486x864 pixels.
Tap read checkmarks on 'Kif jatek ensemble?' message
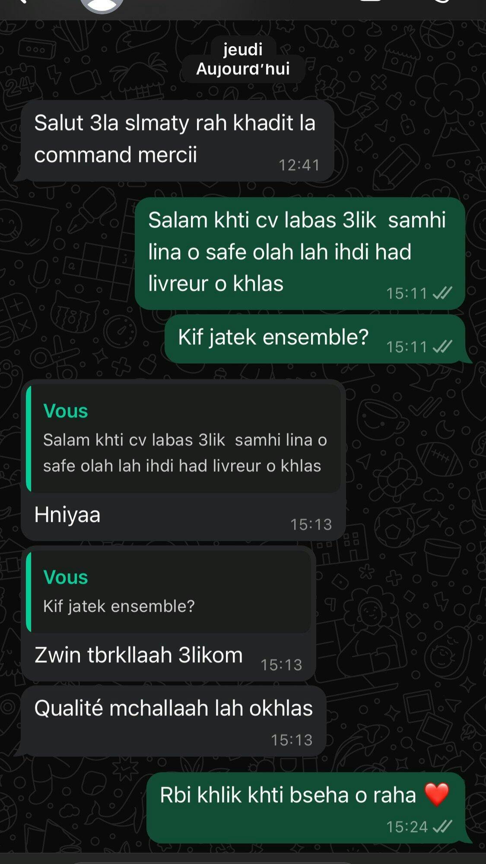(442, 346)
